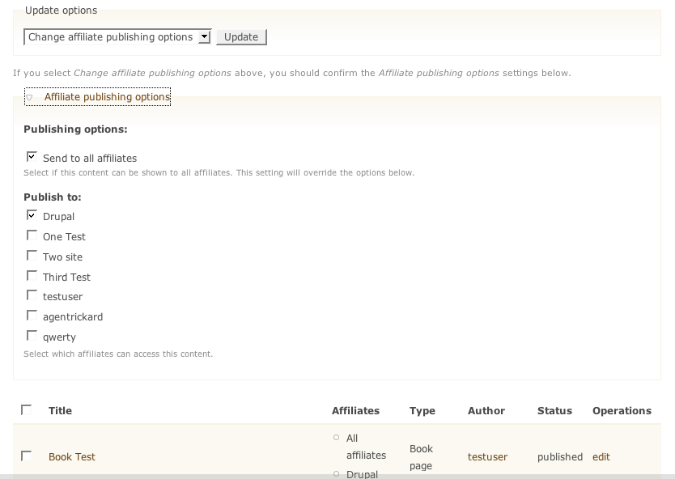Viewport: 675px width, 479px height.
Task: Click the Update button
Action: point(241,37)
